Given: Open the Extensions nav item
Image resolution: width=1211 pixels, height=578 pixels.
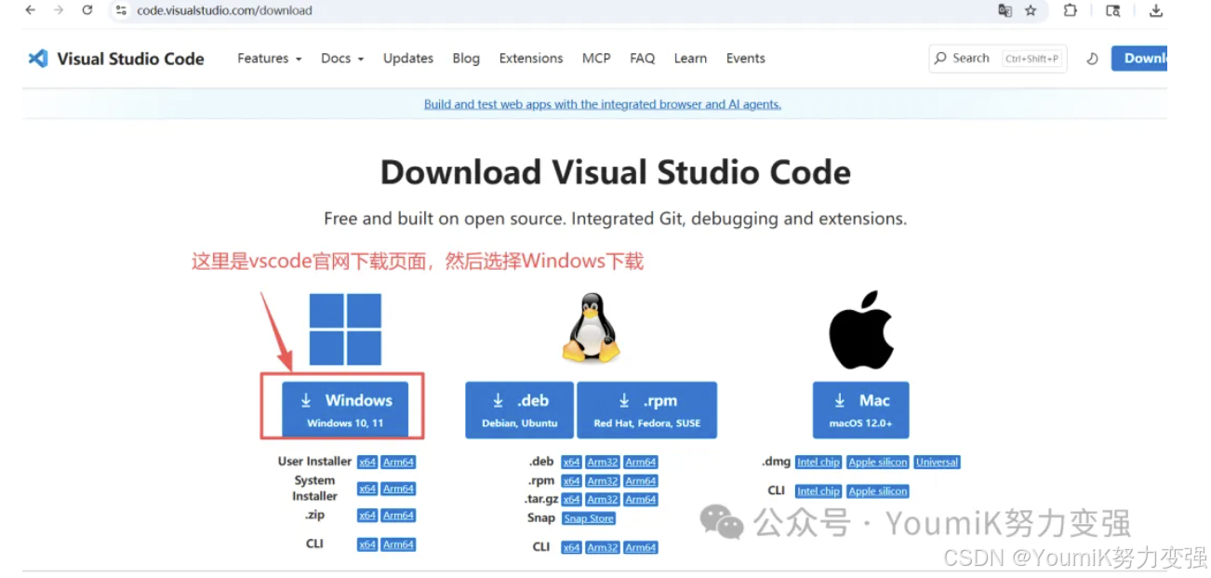Looking at the screenshot, I should pyautogui.click(x=531, y=59).
